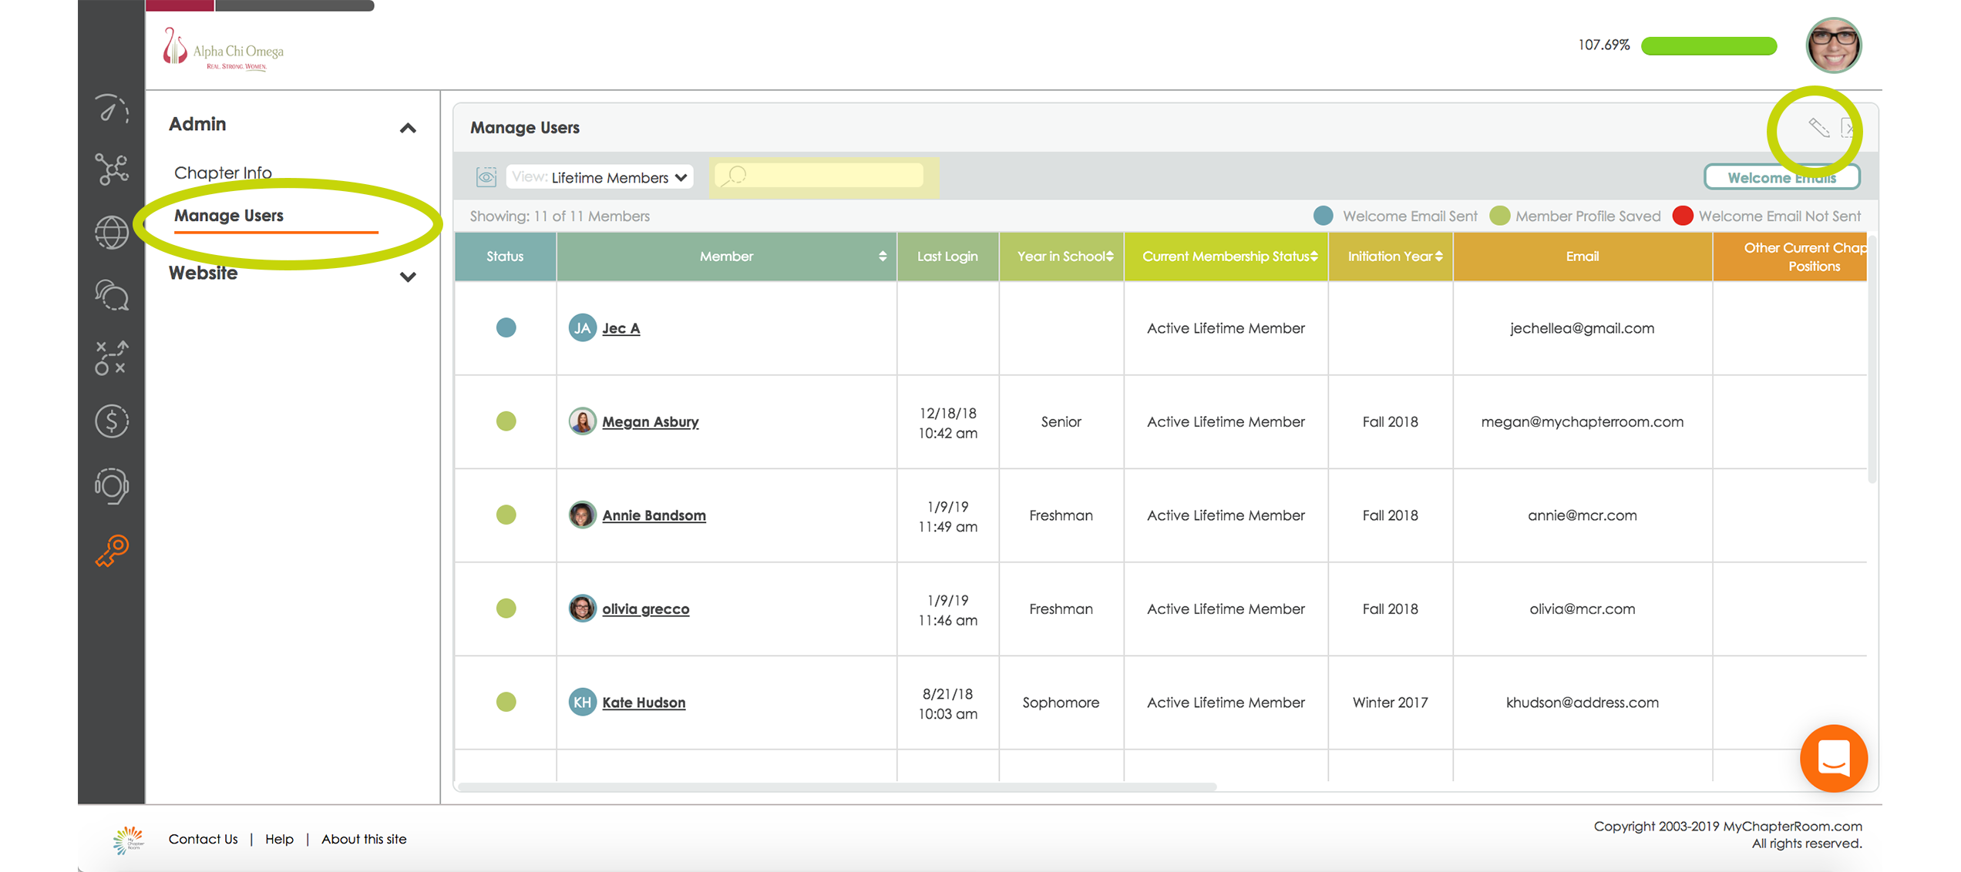
Task: Open the globe sidebar icon
Action: coord(112,232)
